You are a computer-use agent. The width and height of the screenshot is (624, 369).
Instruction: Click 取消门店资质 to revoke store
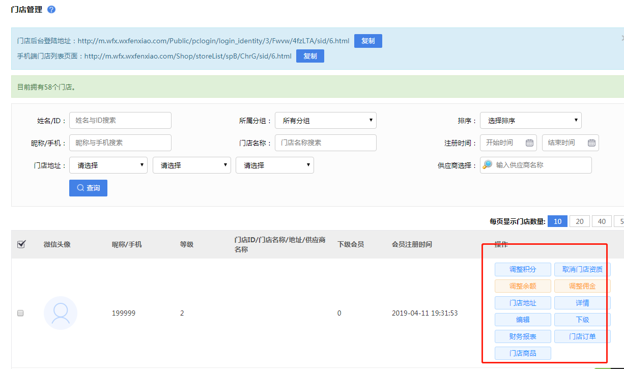coord(582,269)
